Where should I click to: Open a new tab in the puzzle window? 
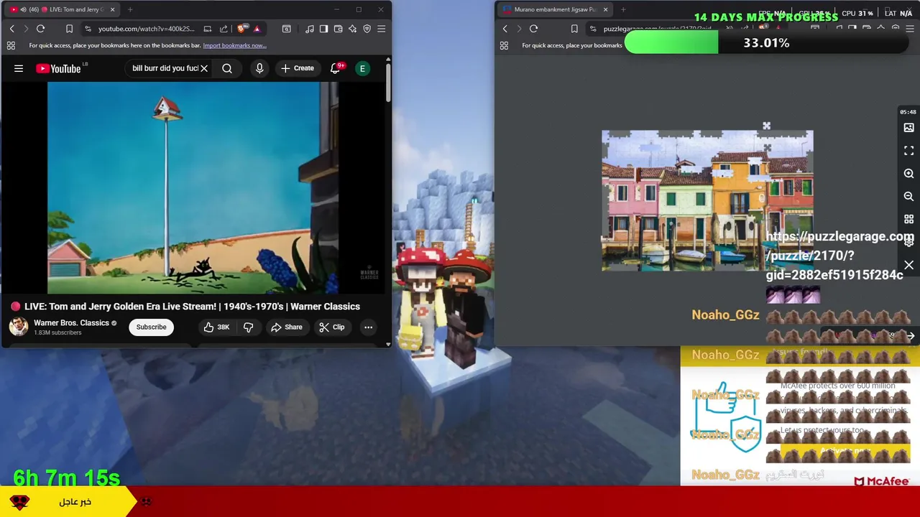click(x=622, y=9)
